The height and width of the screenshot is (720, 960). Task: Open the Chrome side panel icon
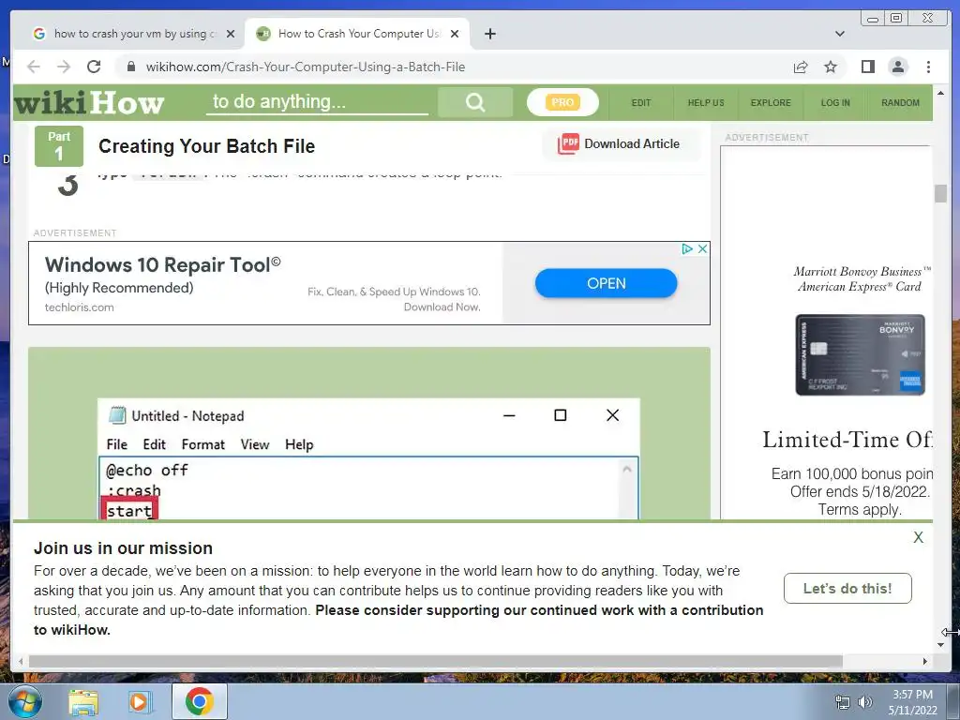tap(867, 67)
